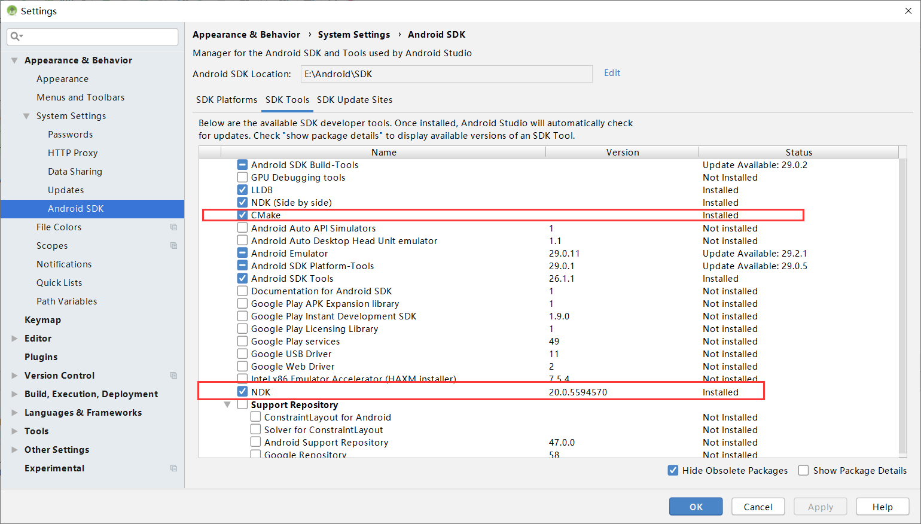Switch to the SDK Platforms tab

[227, 100]
